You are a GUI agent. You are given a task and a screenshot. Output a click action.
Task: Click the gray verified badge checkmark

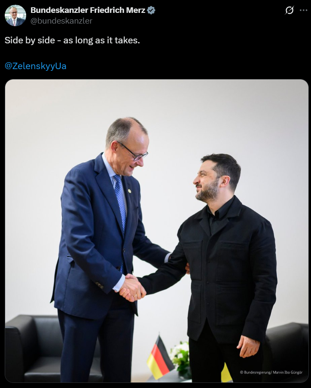[x=151, y=10]
